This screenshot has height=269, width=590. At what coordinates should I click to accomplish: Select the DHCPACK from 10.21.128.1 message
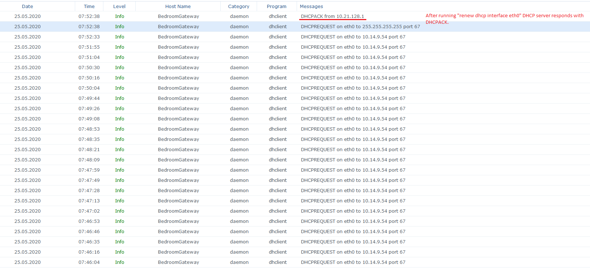pyautogui.click(x=333, y=16)
